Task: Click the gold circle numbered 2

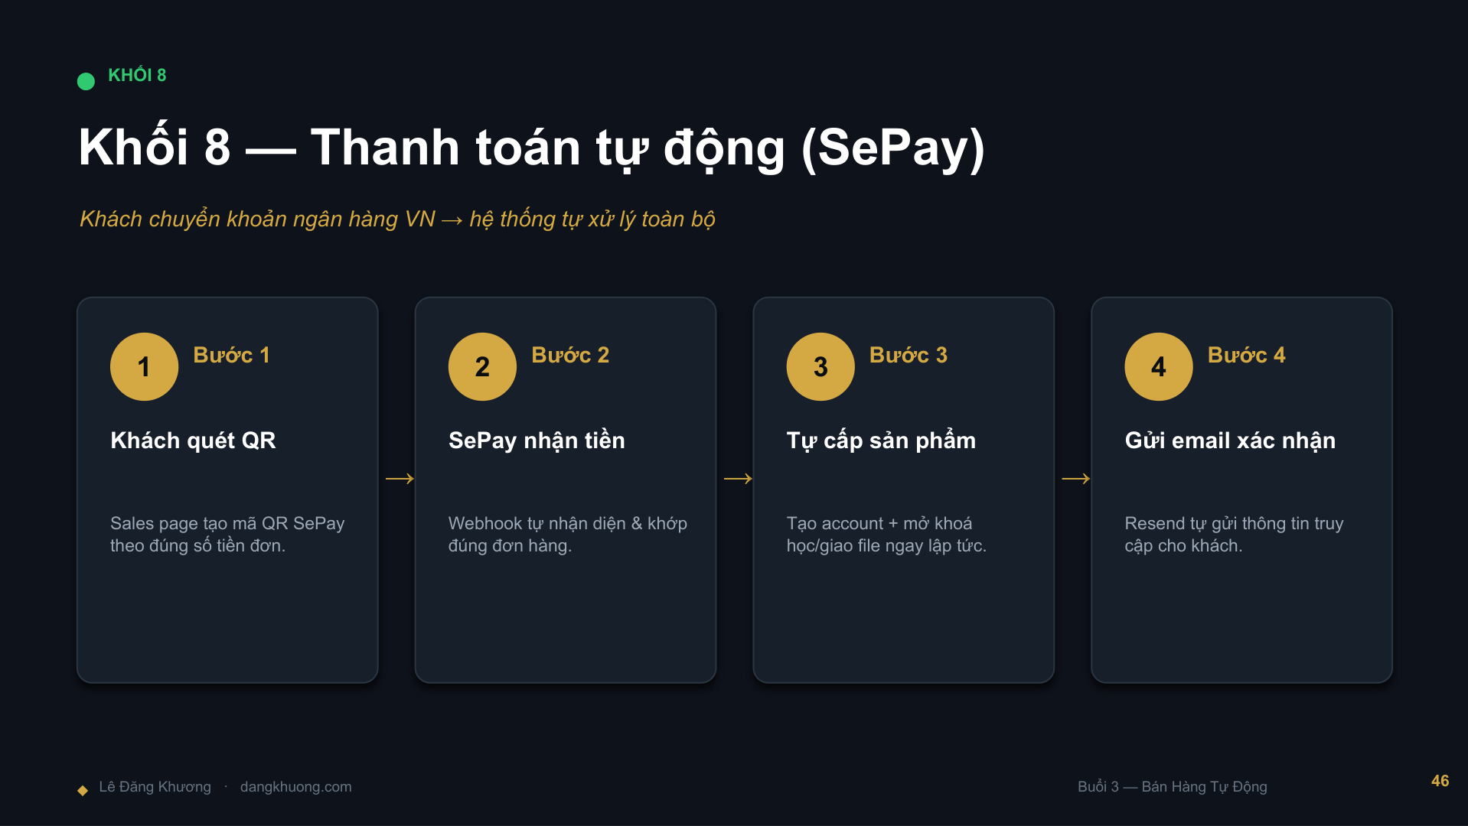Action: (x=482, y=366)
